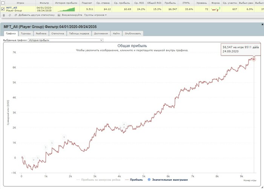Screen dimensions: 264x189
Task: Click the 33.6% ITM value
Action: (189, 9)
